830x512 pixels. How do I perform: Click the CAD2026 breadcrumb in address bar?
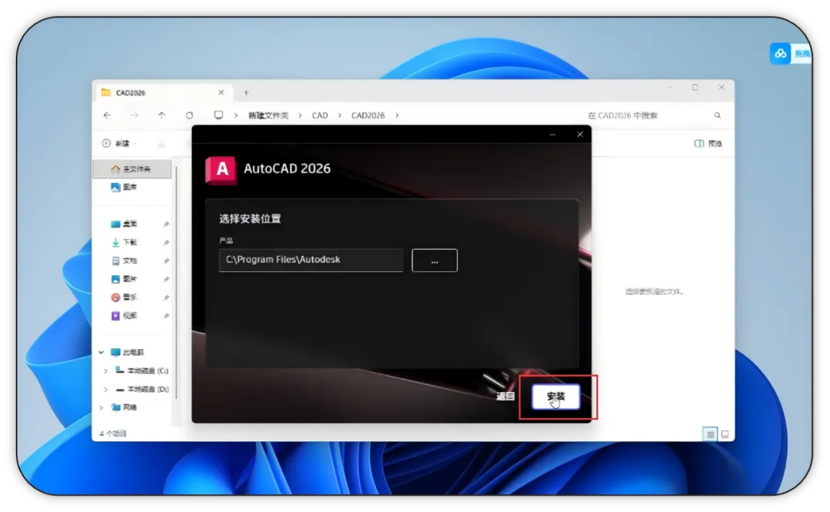pyautogui.click(x=368, y=115)
